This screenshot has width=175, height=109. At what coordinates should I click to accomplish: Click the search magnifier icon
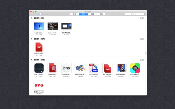click(131, 14)
